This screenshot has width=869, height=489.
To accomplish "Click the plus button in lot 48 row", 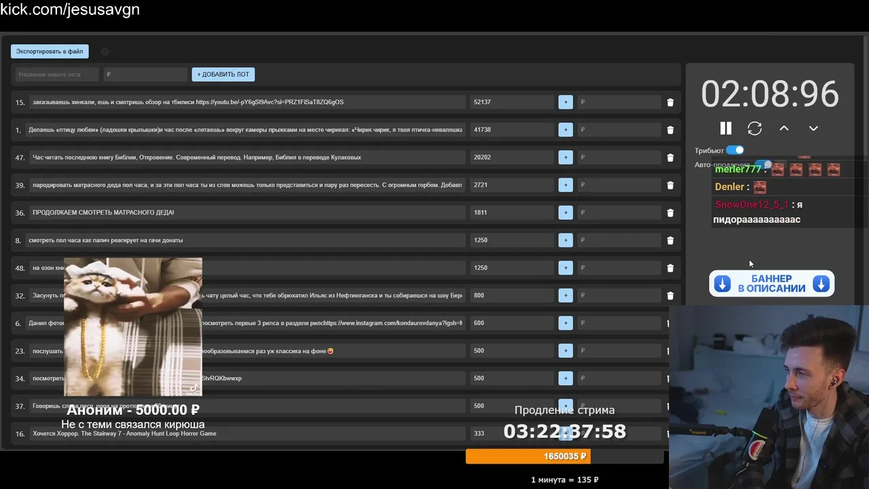I will (566, 268).
